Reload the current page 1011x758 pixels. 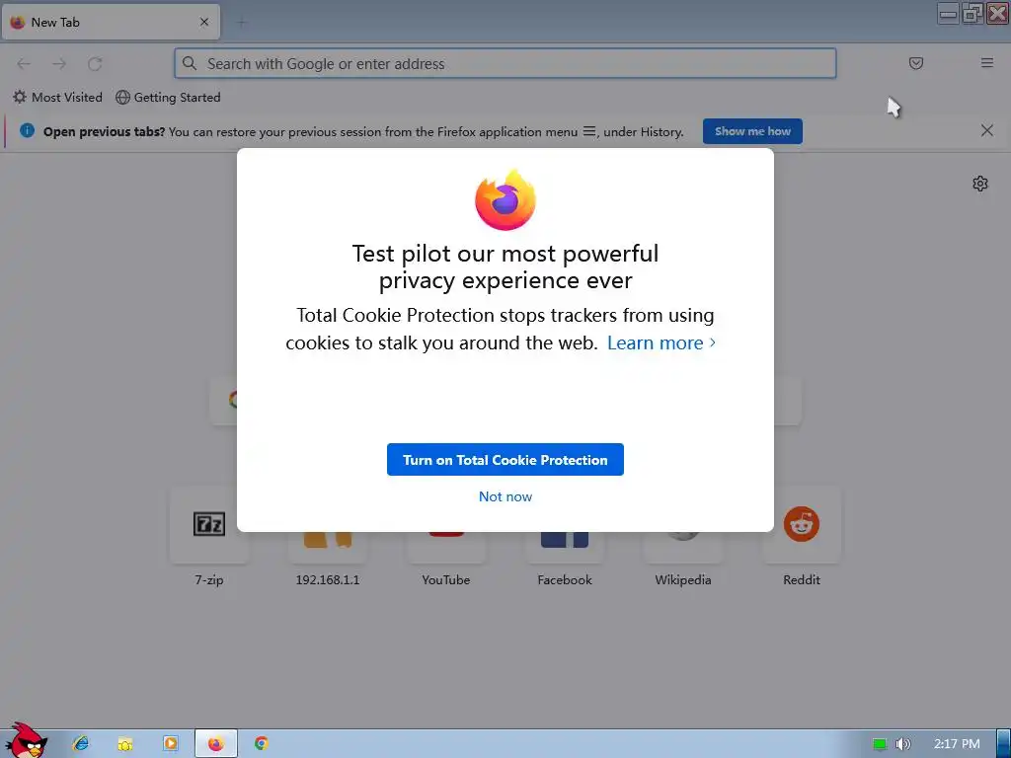point(95,64)
